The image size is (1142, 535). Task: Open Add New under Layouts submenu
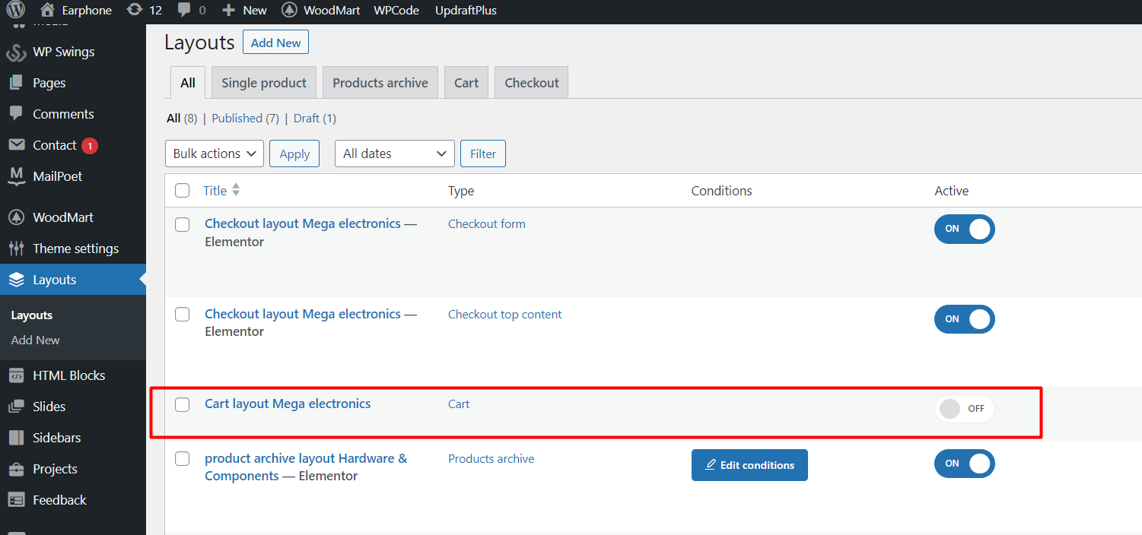coord(36,340)
